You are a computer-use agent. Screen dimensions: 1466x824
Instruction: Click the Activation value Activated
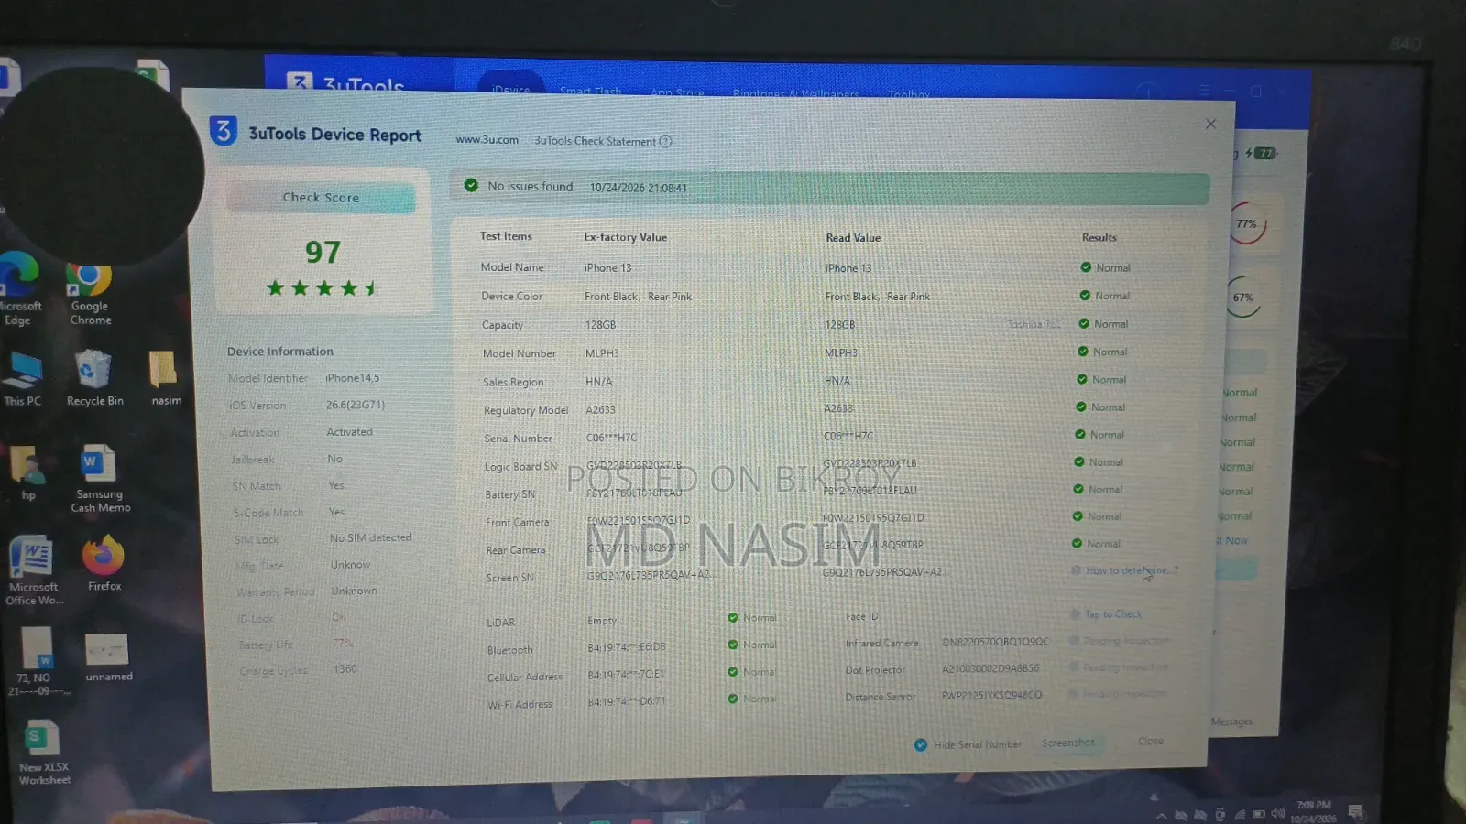click(x=349, y=432)
